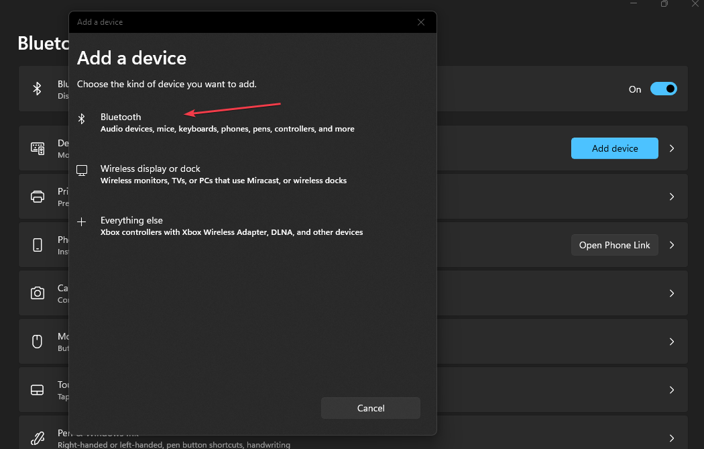
Task: Cancel the Add a device dialog
Action: tap(370, 408)
